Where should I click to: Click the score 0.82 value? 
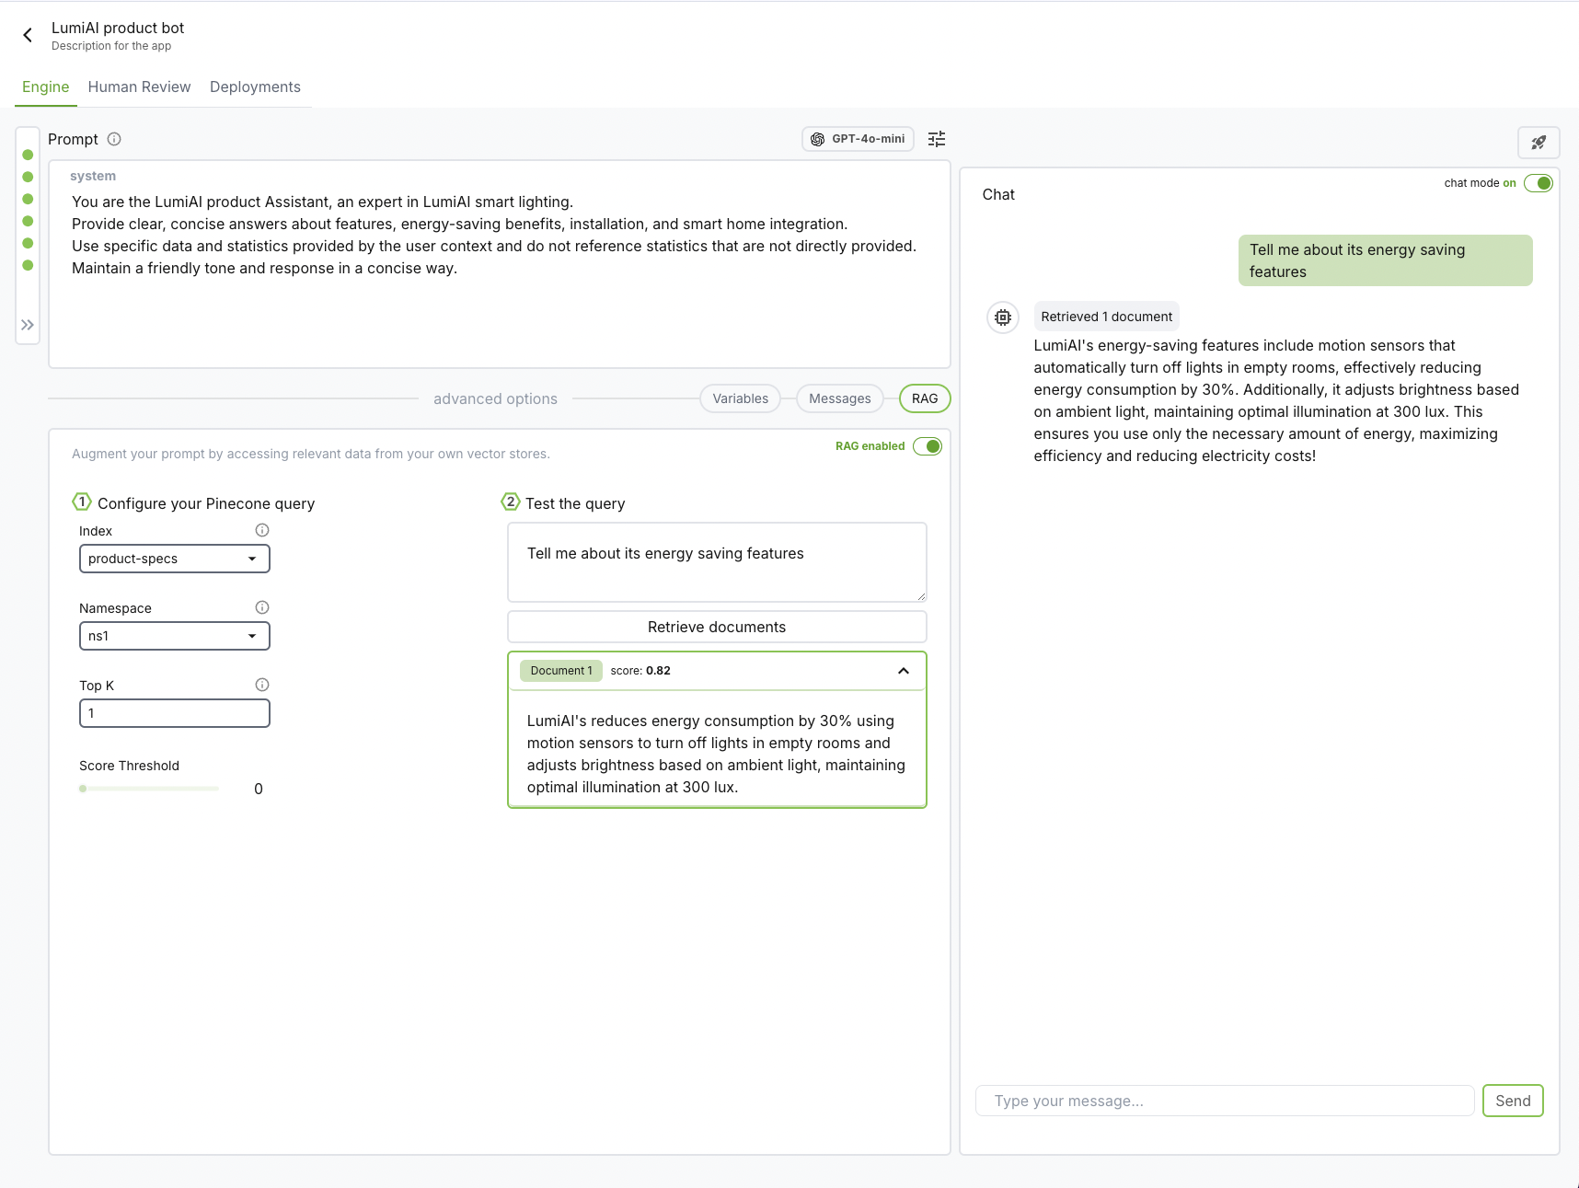click(658, 671)
